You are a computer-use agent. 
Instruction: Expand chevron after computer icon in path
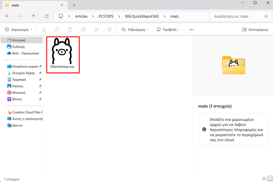coord(69,16)
